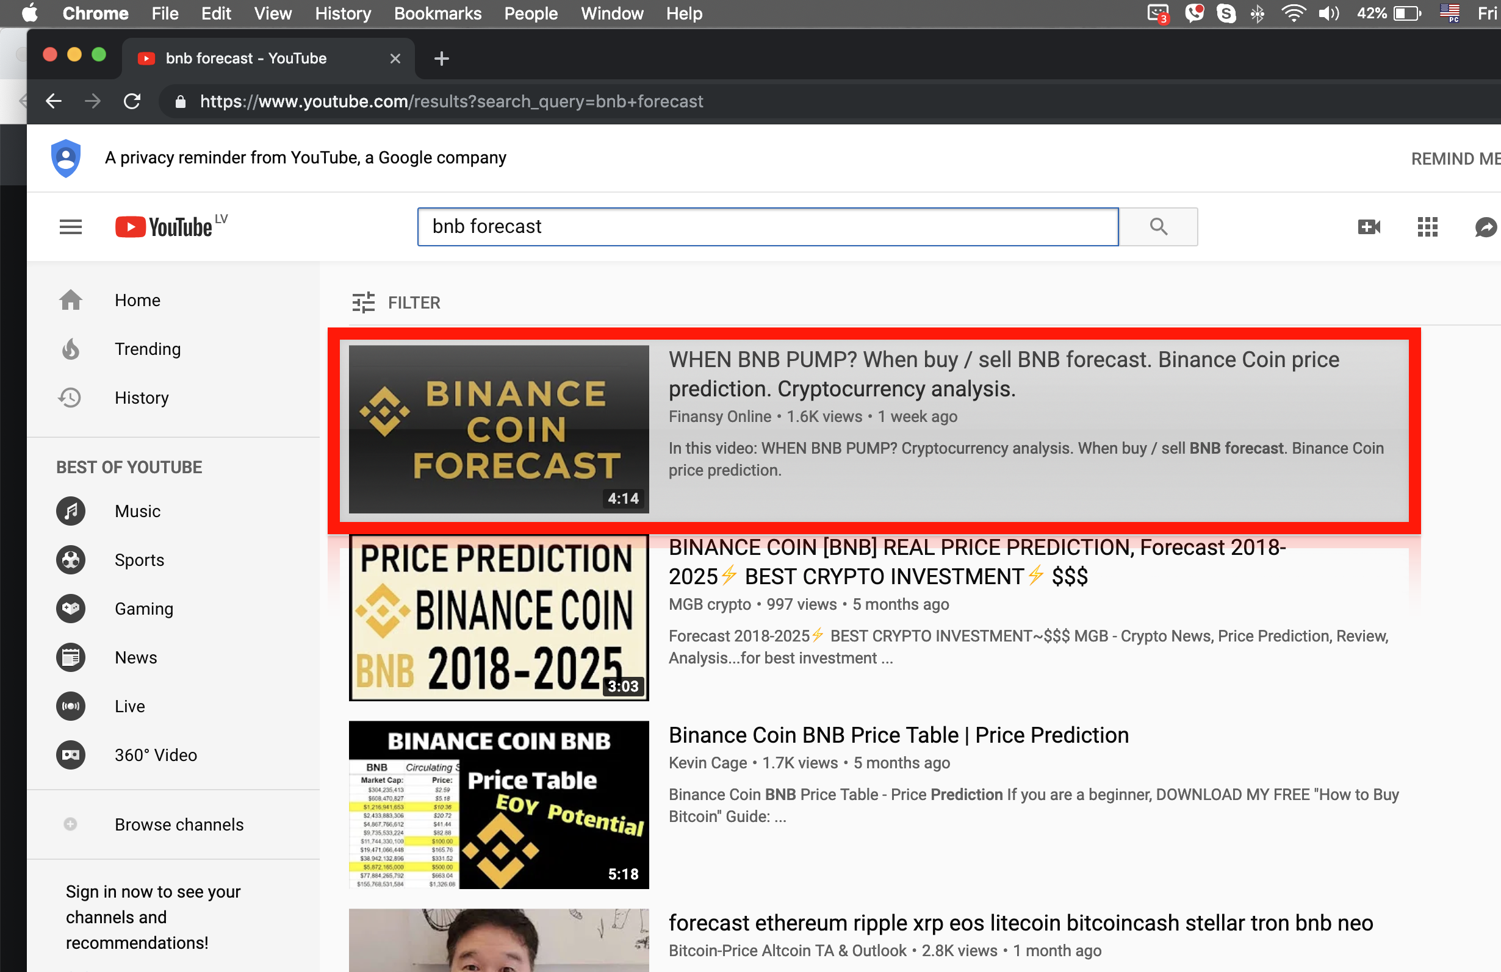
Task: Click the Price Prediction 2018-2025 thumbnail
Action: 499,616
